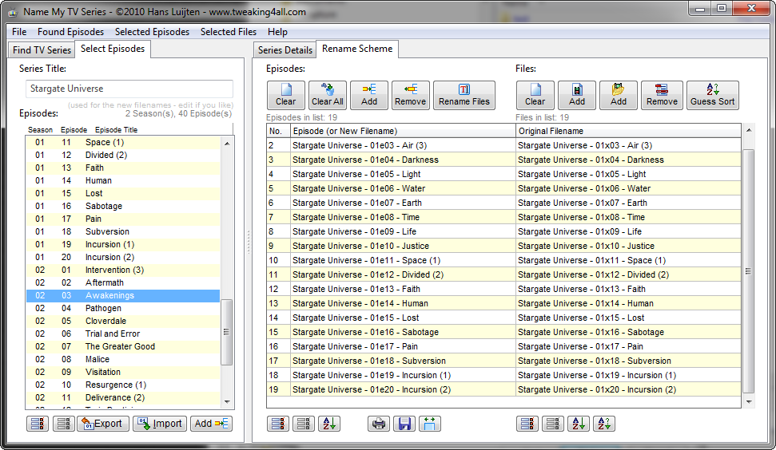Click Guess Sort for the files list
The height and width of the screenshot is (450, 776).
tap(712, 95)
